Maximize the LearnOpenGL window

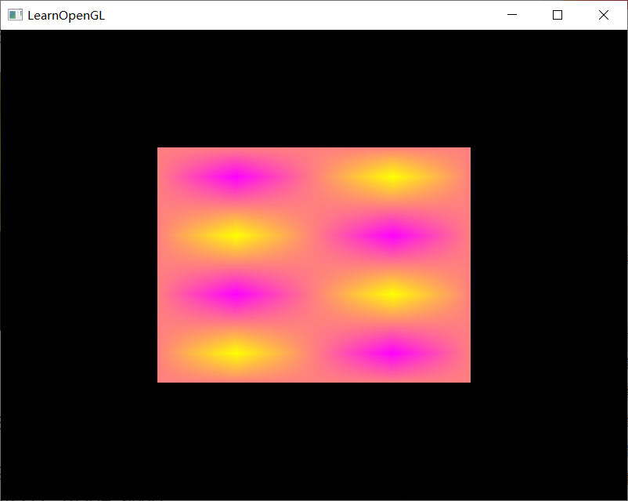[558, 15]
